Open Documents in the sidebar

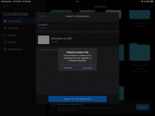[x=19, y=21]
